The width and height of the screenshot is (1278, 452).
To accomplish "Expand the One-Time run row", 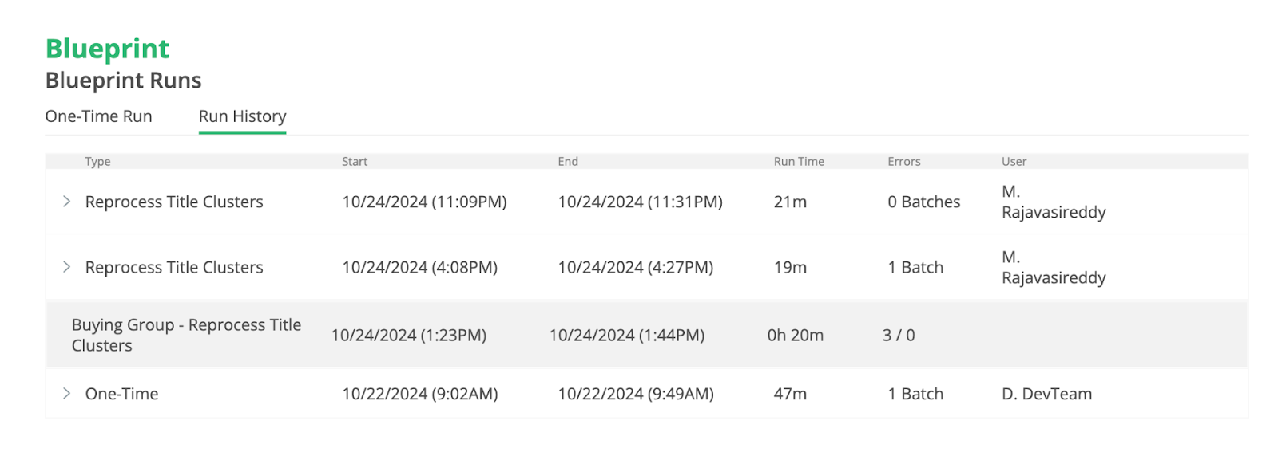I will [x=67, y=394].
